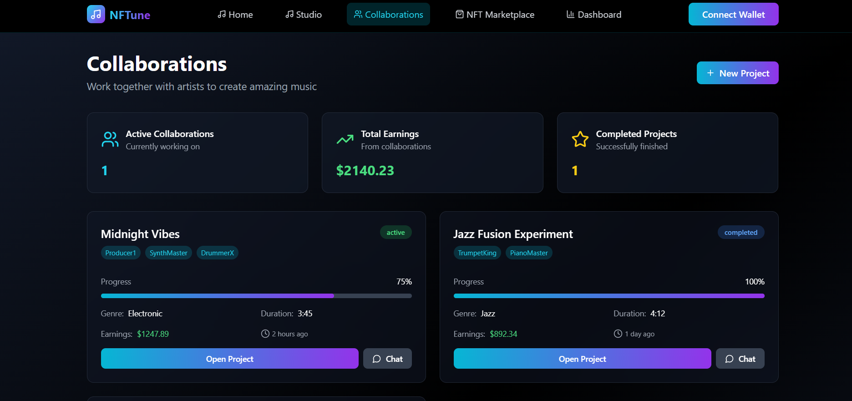Viewport: 852px width, 401px height.
Task: Click the 100% progress value
Action: (755, 282)
